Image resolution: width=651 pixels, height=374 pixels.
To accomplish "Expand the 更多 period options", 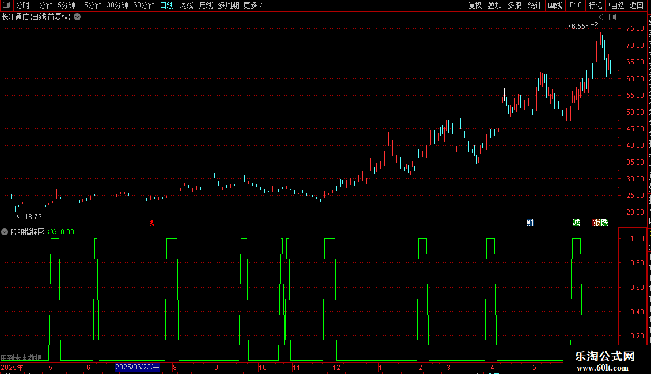I will 253,5.
